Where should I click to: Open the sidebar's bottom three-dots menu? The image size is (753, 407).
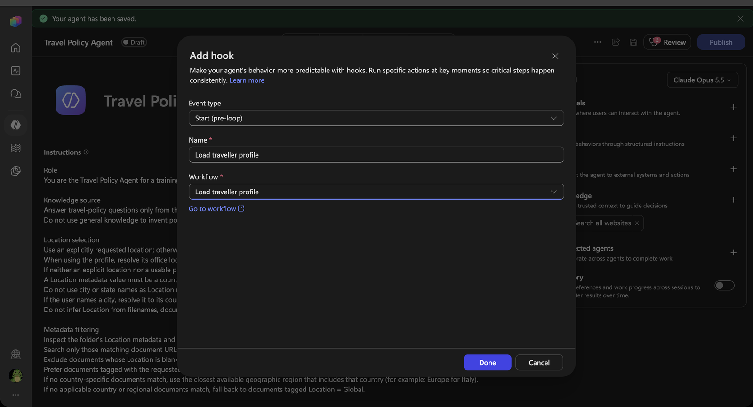click(x=16, y=395)
